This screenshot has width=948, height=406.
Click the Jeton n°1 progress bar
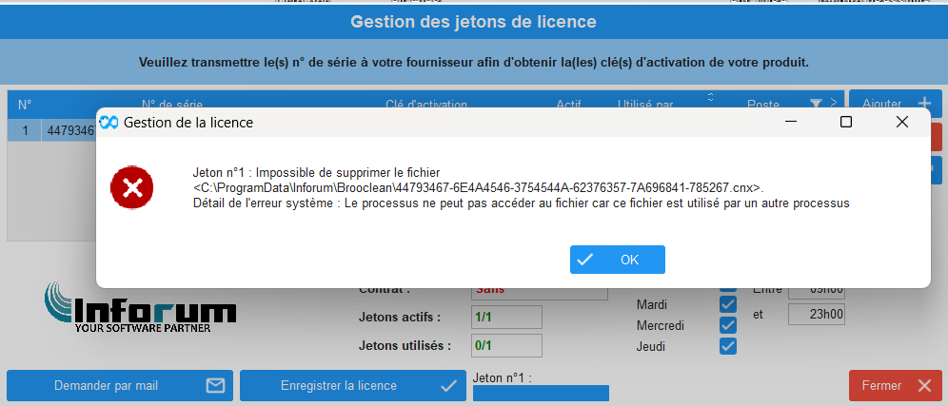(542, 394)
